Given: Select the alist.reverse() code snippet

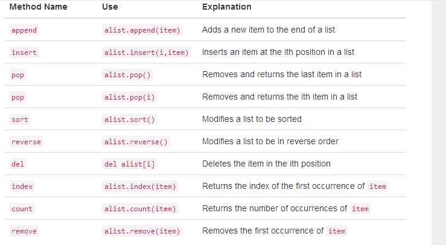Looking at the screenshot, I should (x=136, y=142).
